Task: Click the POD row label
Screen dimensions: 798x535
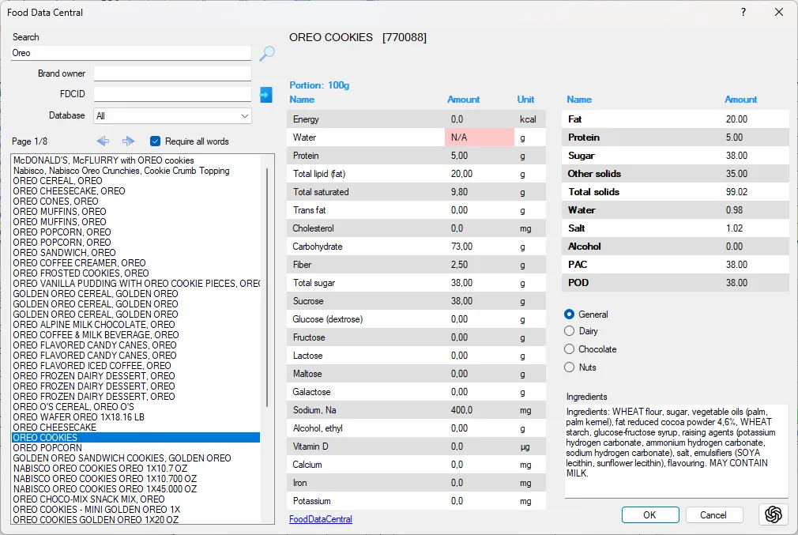Action: (578, 283)
